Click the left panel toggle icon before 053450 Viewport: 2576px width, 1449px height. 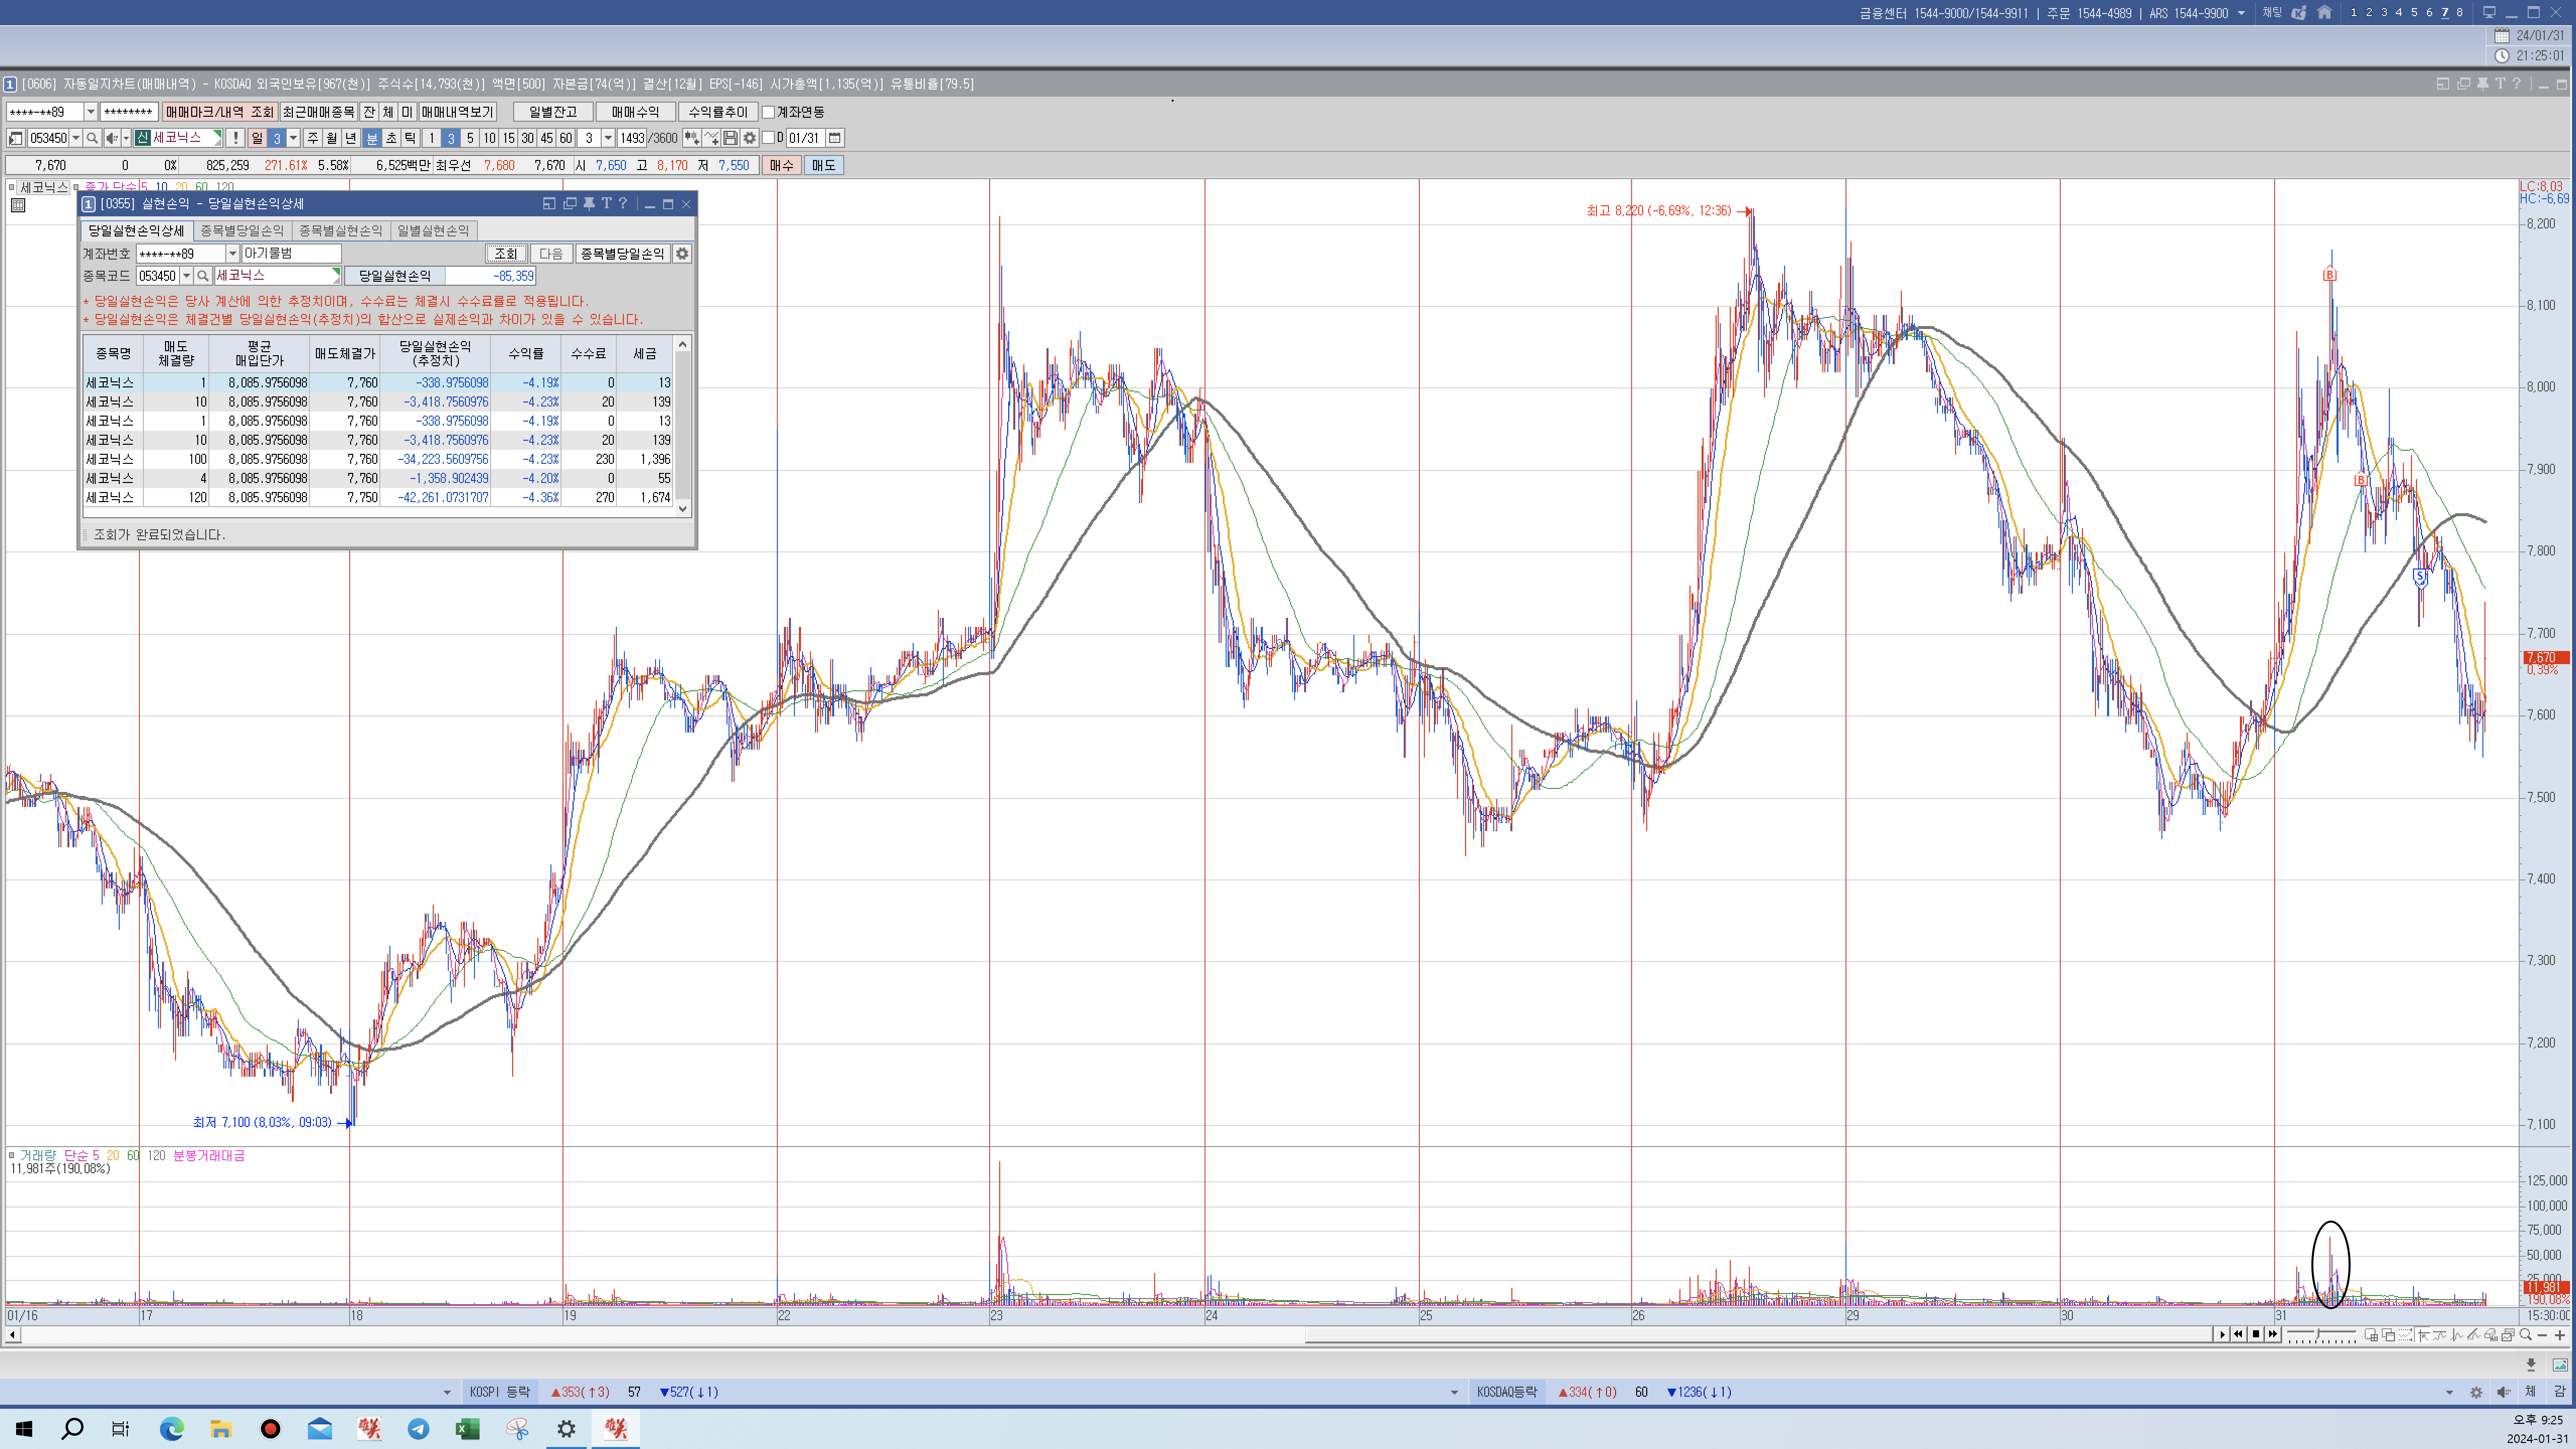point(16,138)
